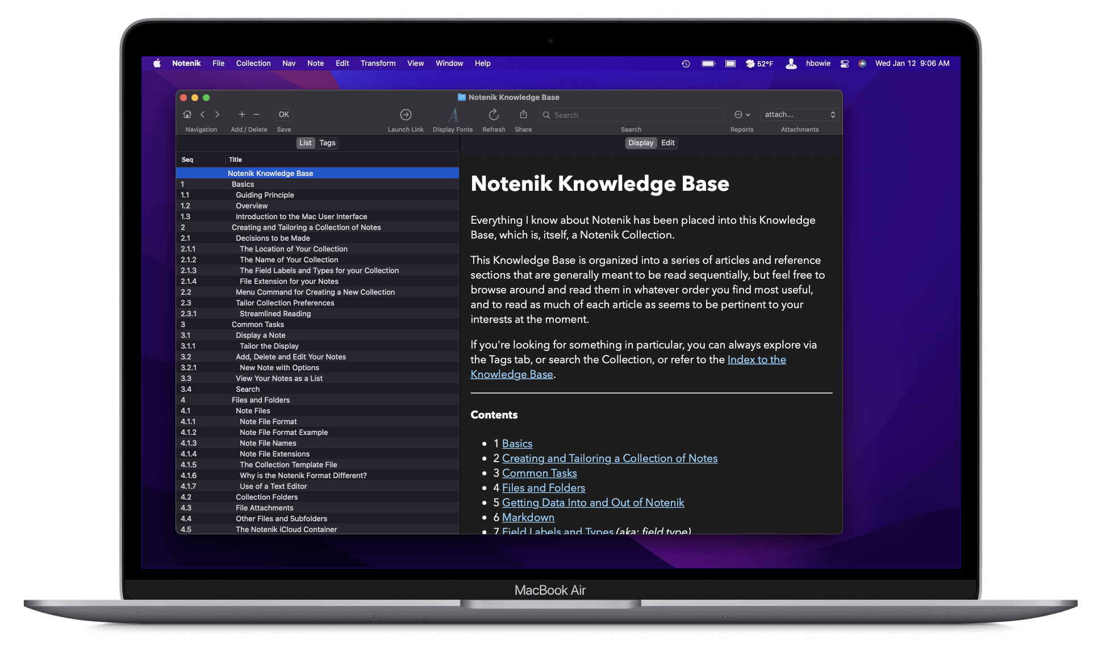Add a new note with the plus icon
The height and width of the screenshot is (653, 1102).
[241, 114]
